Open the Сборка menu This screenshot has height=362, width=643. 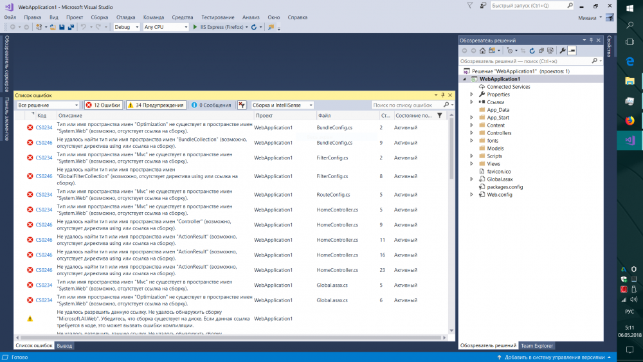pyautogui.click(x=100, y=17)
